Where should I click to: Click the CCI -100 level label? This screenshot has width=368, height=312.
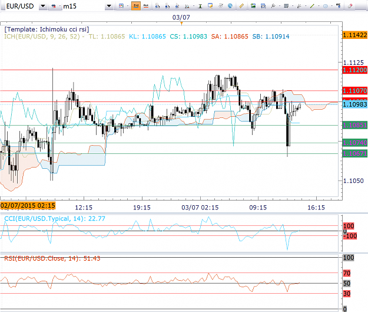pos(350,236)
